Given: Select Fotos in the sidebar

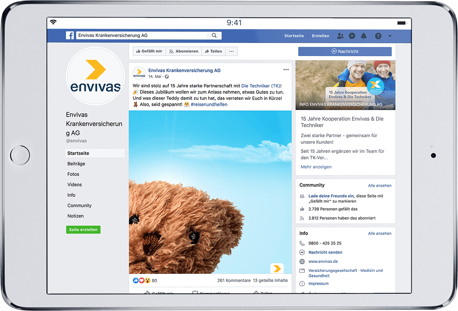Looking at the screenshot, I should [73, 174].
